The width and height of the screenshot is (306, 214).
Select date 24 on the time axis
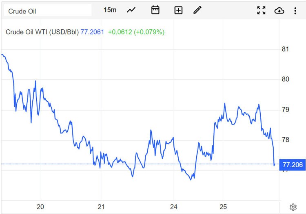(174, 207)
